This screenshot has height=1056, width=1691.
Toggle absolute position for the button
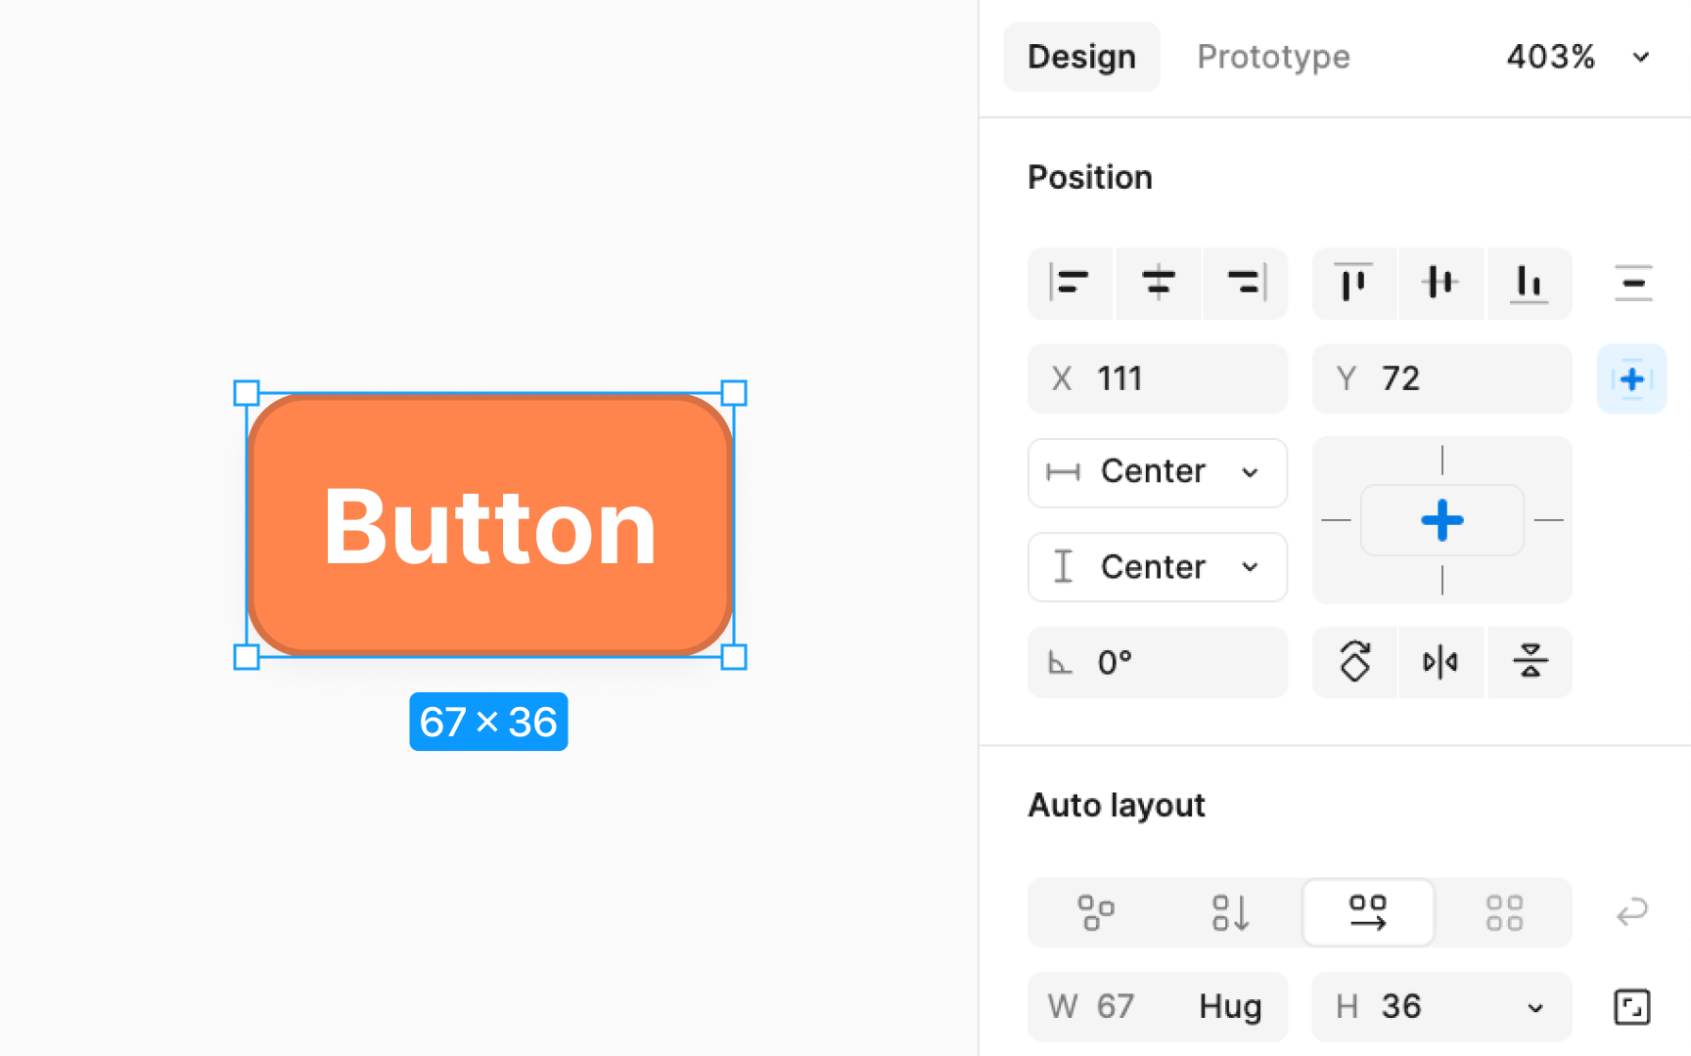[1631, 379]
